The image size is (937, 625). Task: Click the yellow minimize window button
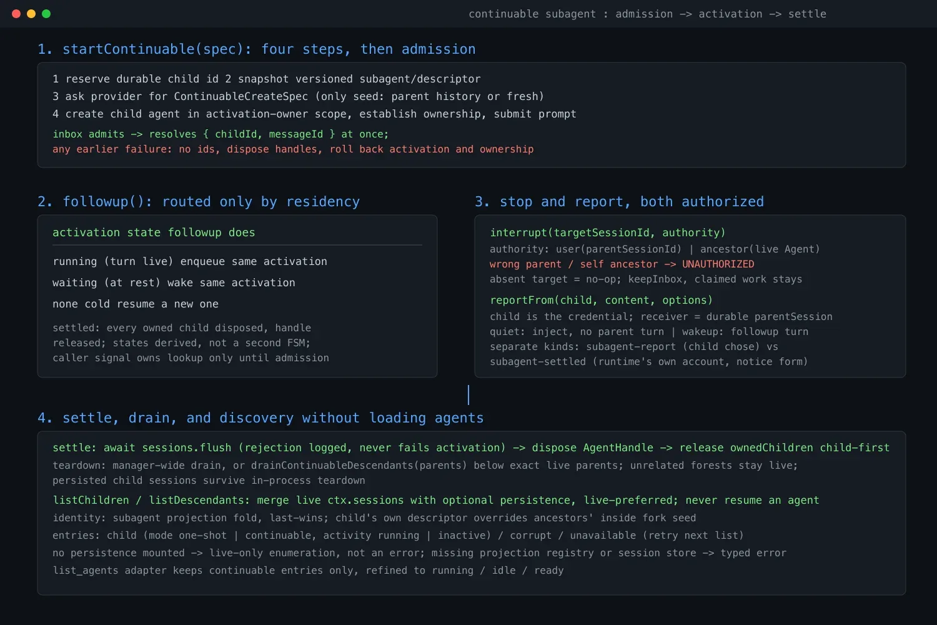pos(31,14)
